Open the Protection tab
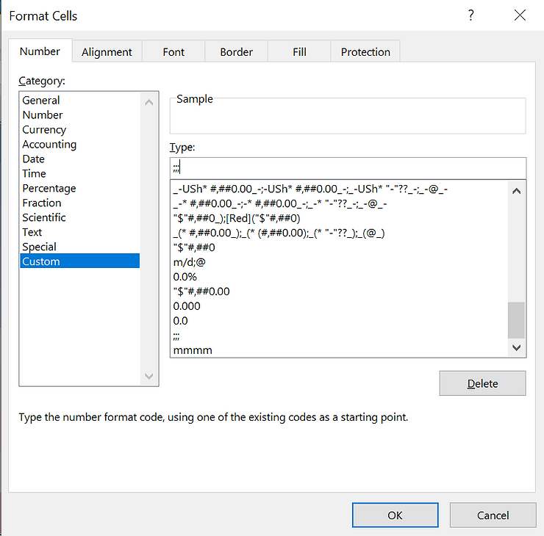The image size is (544, 536). [x=365, y=52]
